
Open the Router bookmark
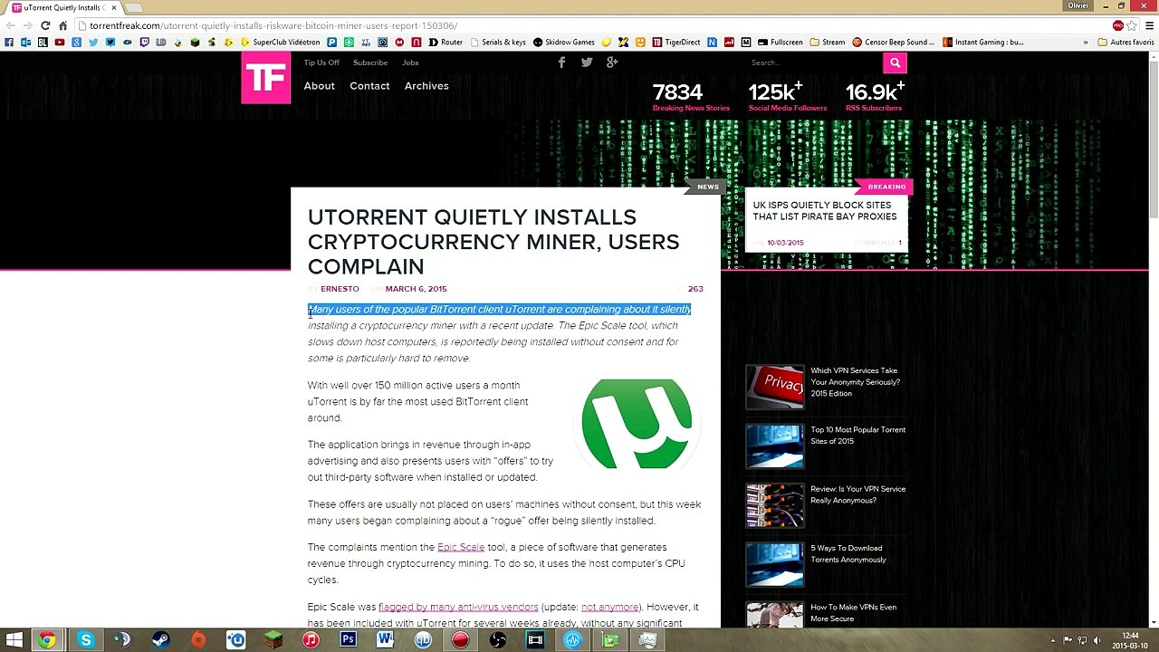pos(445,42)
